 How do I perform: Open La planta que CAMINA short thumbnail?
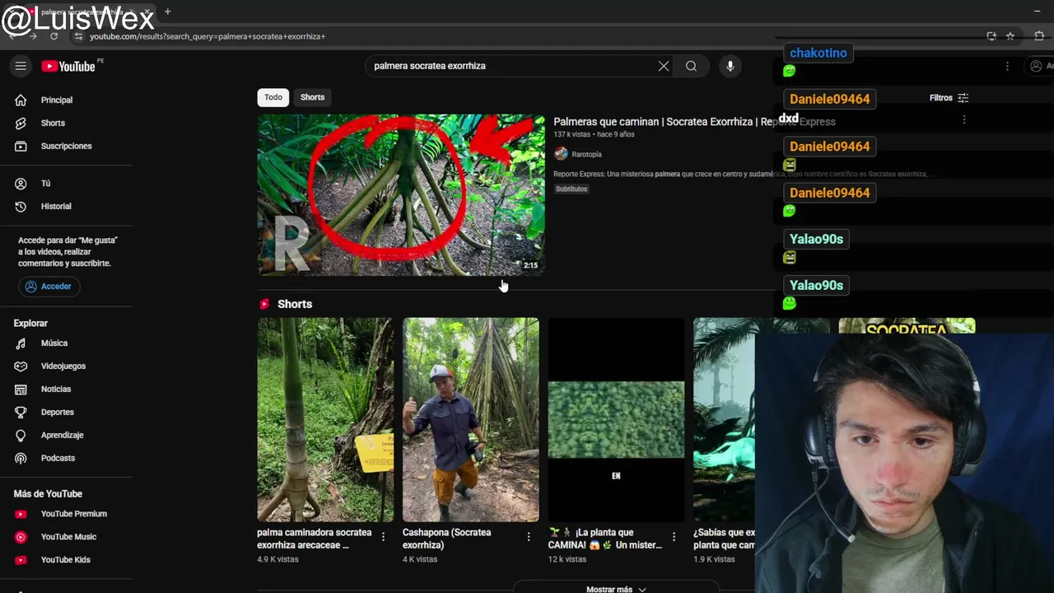(616, 419)
